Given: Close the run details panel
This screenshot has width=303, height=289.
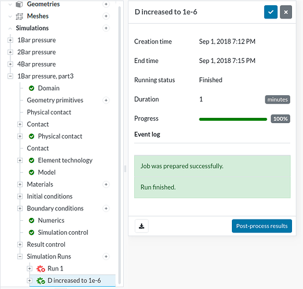Looking at the screenshot, I should click(286, 12).
